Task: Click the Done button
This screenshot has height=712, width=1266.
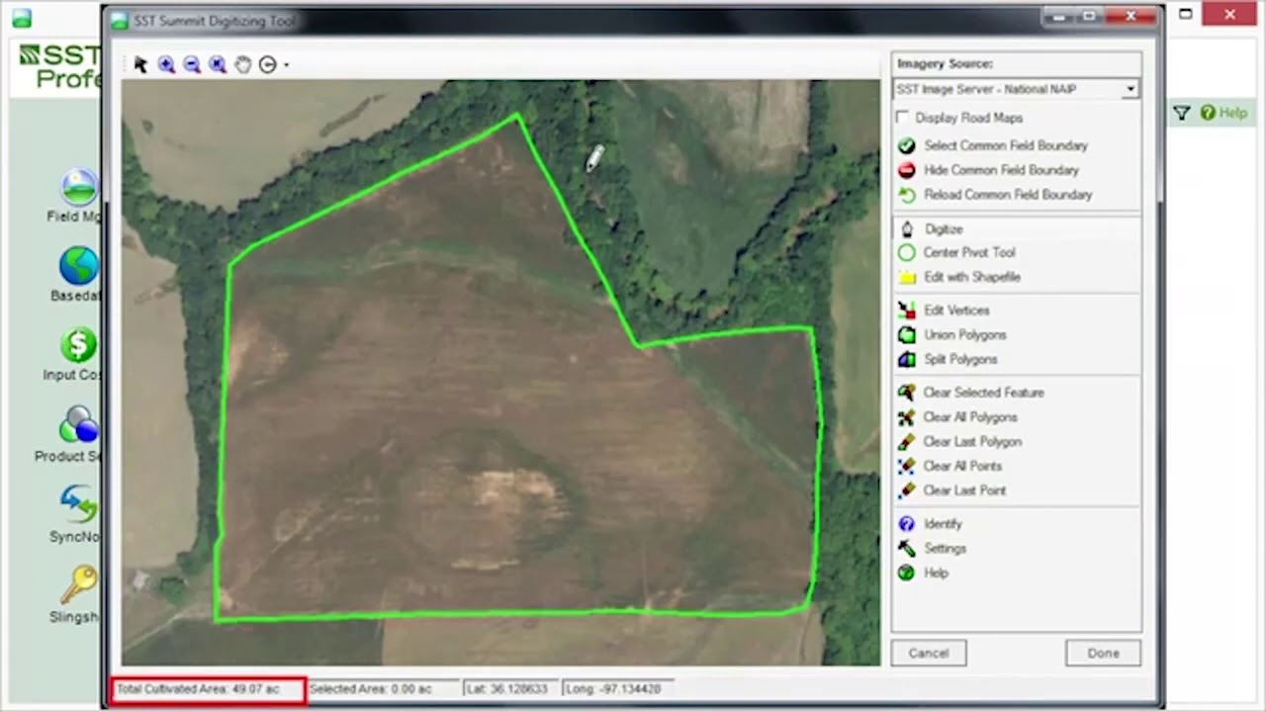Action: [x=1103, y=653]
